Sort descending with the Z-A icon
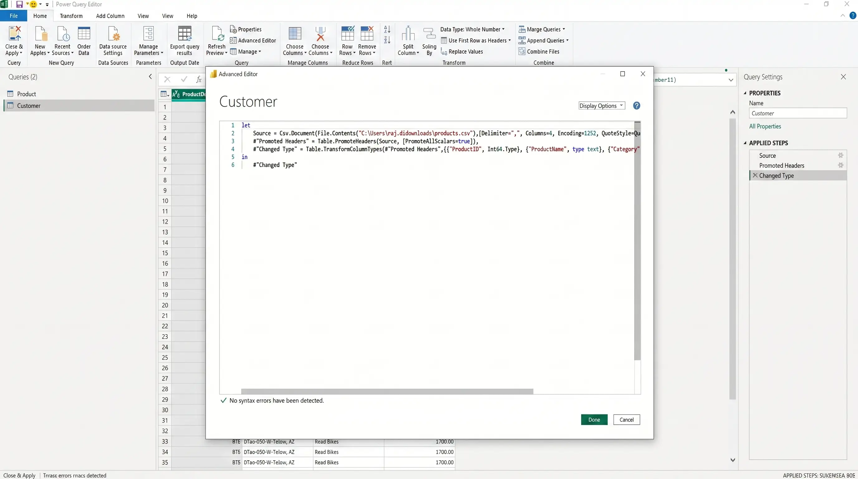858x479 pixels. (x=387, y=40)
